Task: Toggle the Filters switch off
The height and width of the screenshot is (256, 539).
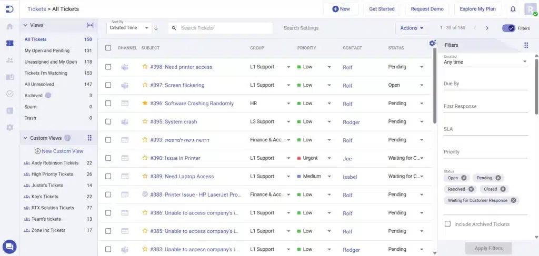Action: [x=509, y=28]
